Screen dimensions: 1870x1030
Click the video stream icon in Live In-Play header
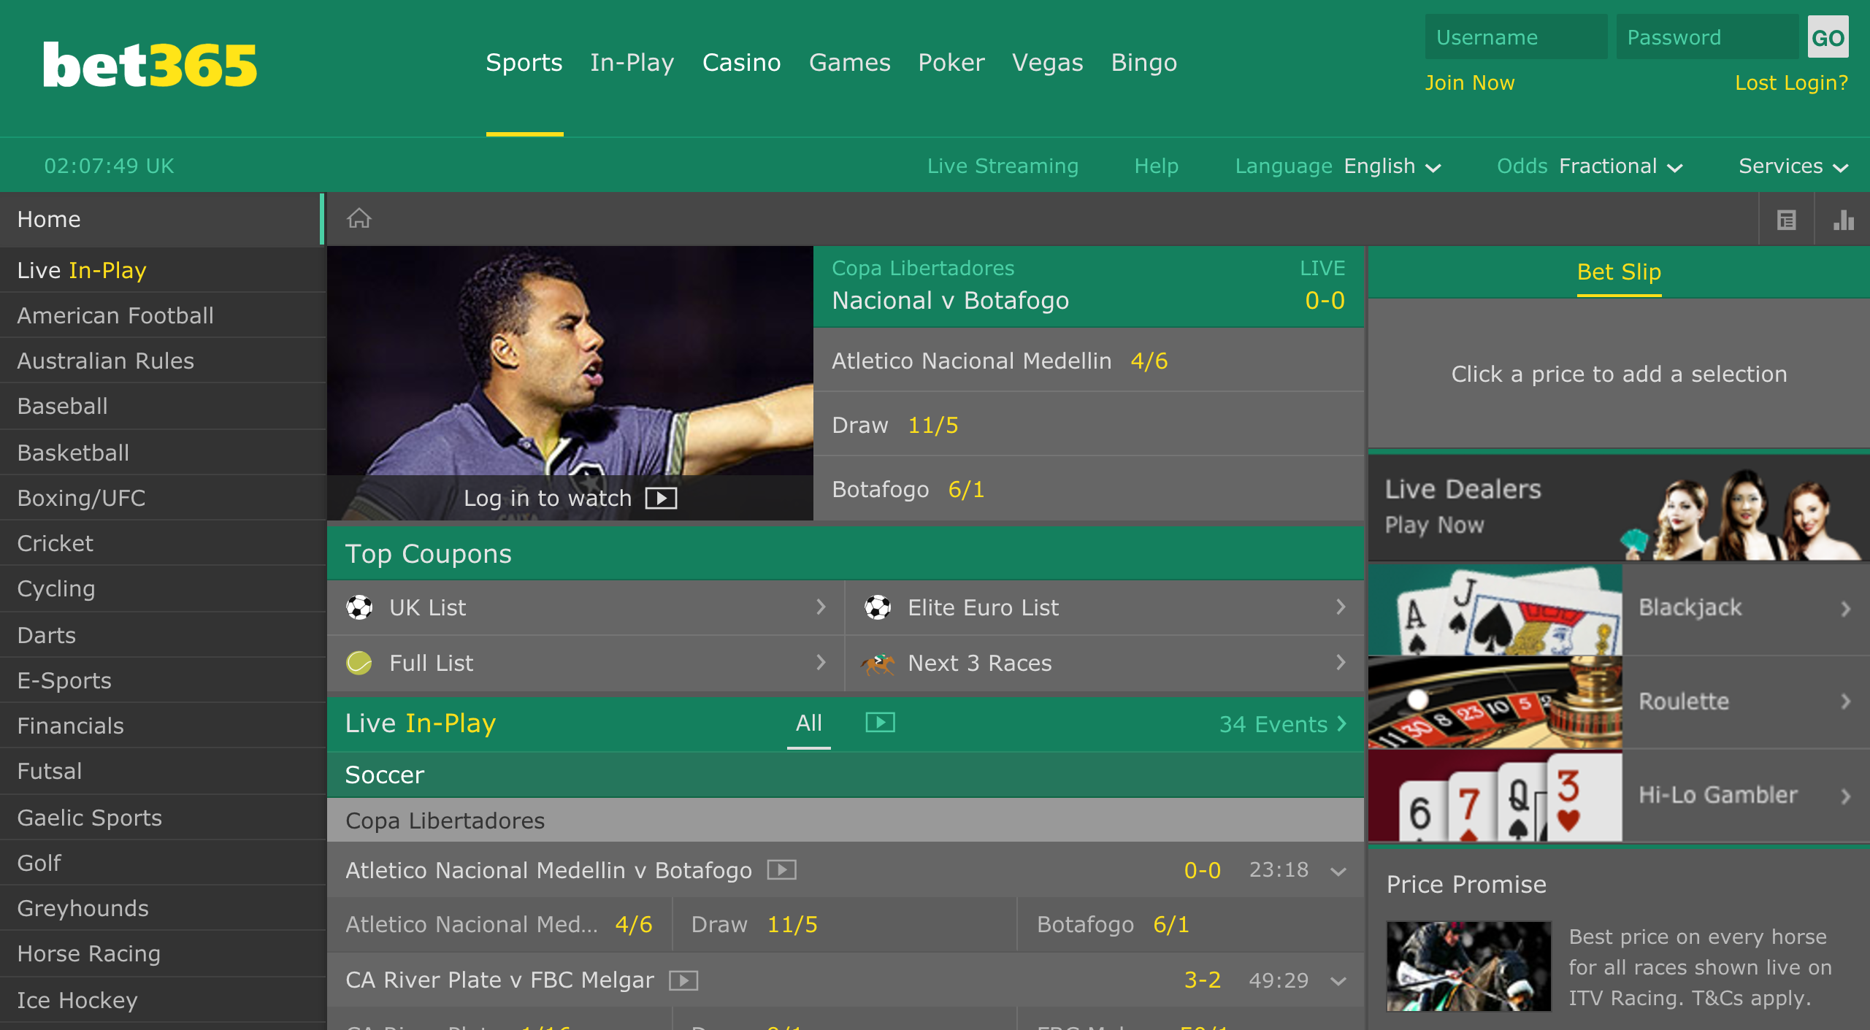(879, 723)
